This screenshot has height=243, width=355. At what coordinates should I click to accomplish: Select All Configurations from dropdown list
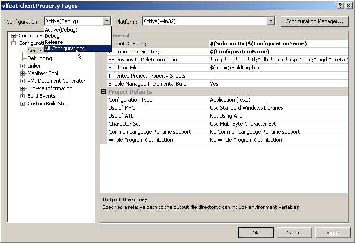pyautogui.click(x=64, y=48)
